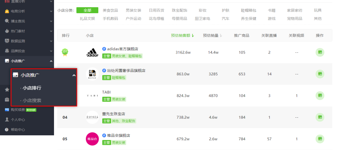Open 出处闲置奢侈品旗舰店 shop name link

(126, 71)
